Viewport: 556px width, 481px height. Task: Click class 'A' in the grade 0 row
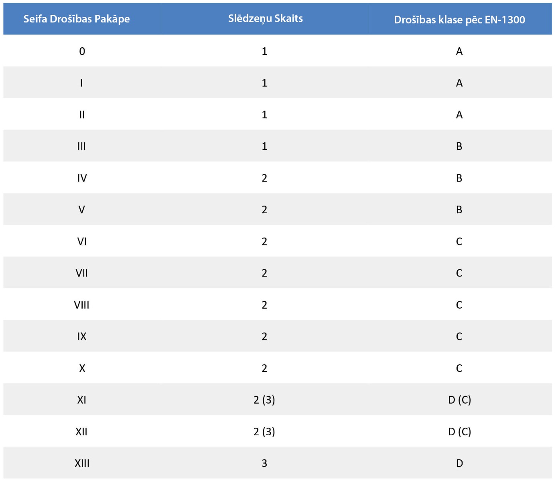point(459,51)
